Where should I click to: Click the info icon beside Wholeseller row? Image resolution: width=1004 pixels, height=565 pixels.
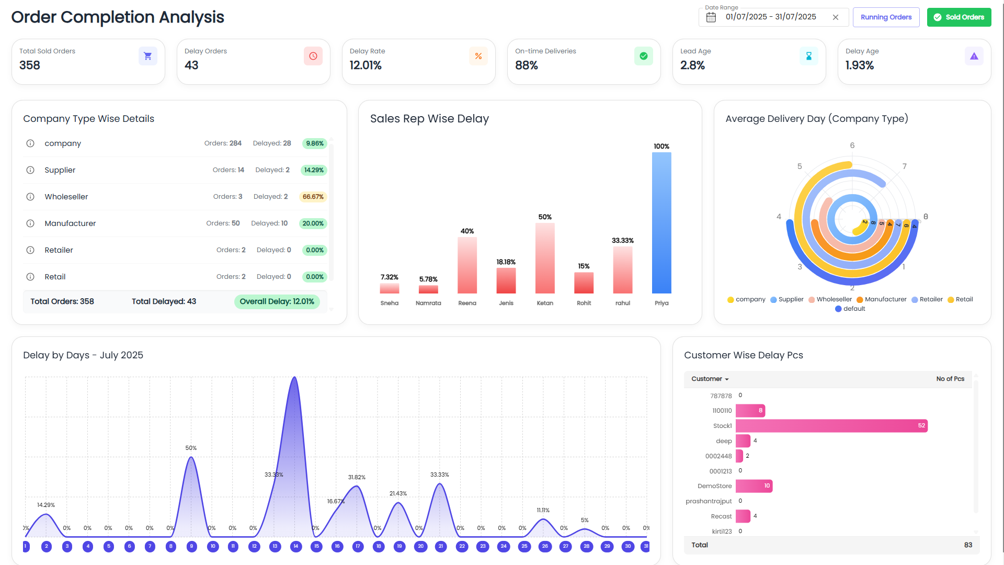(x=30, y=197)
